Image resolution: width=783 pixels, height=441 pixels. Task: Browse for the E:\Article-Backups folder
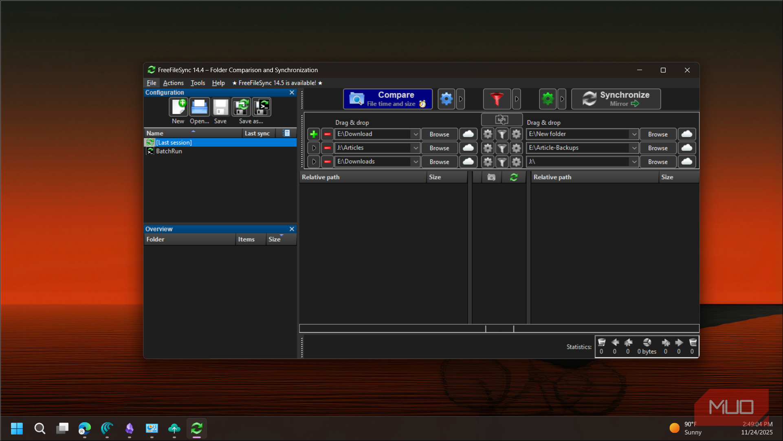658,148
